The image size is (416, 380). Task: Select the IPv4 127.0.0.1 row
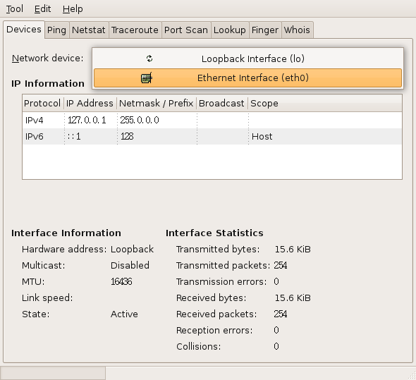[212, 121]
